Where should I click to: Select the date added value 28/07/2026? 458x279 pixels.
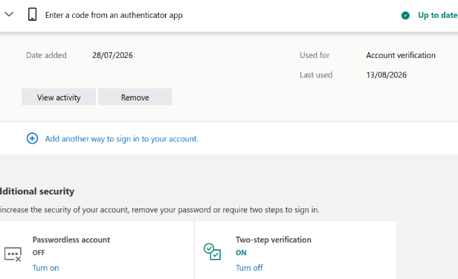coord(112,55)
